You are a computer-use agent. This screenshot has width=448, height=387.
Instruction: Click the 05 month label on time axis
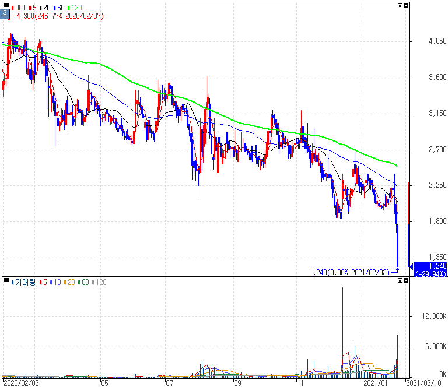tap(104, 383)
